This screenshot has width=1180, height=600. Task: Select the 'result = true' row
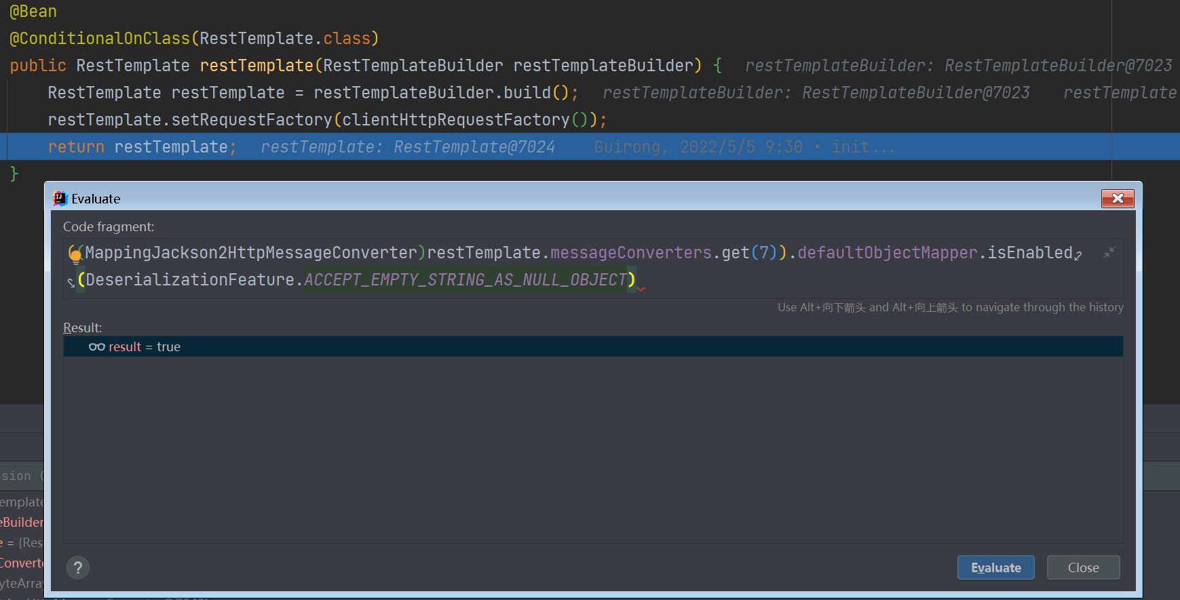click(593, 346)
